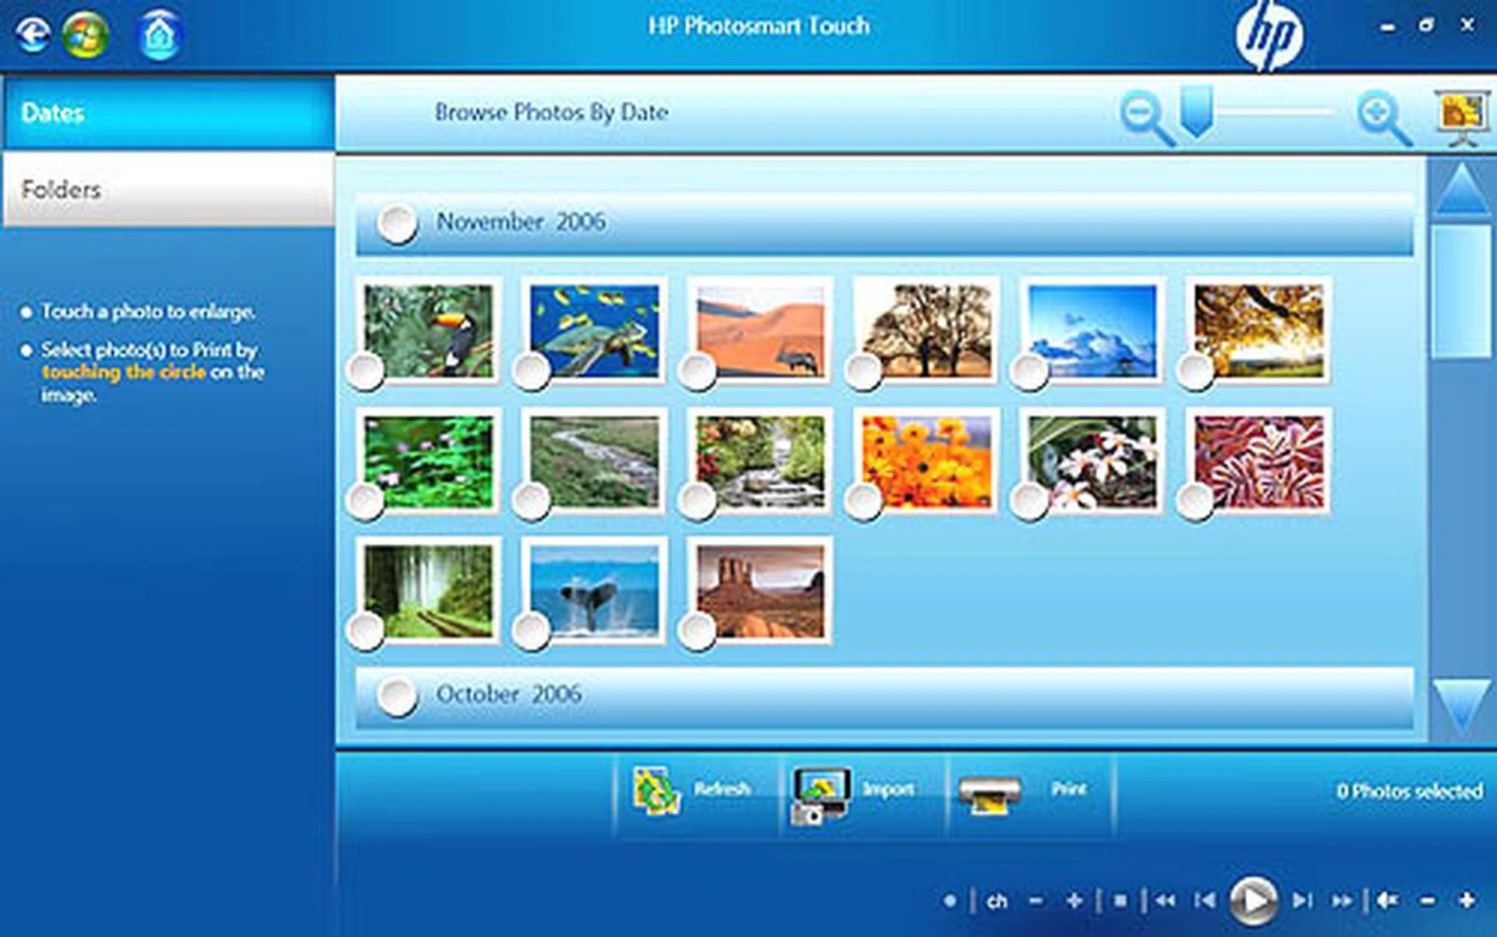Click the back arrow icon
The image size is (1497, 937).
[32, 34]
